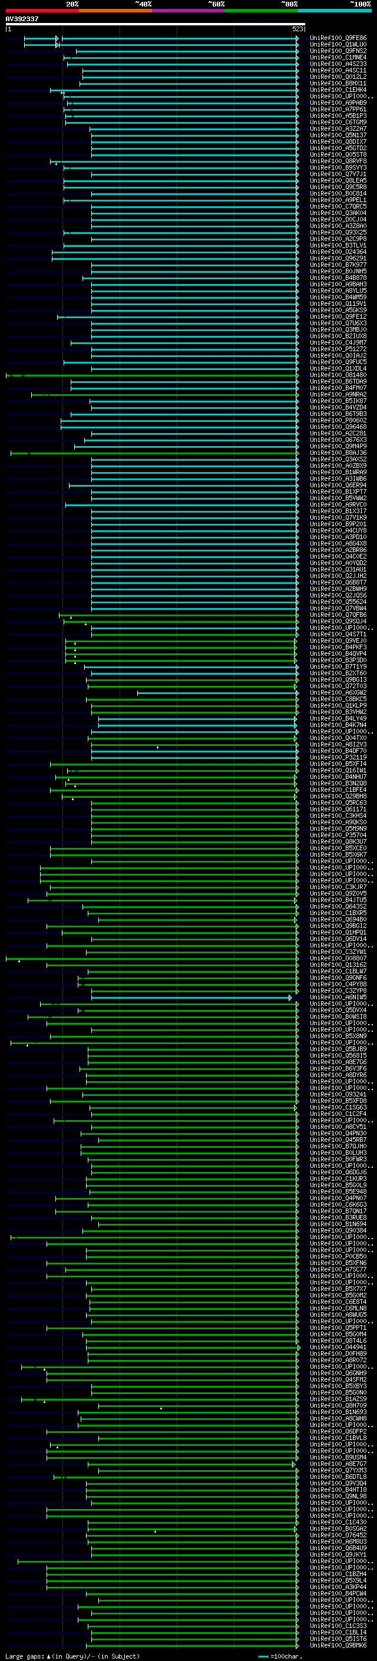377x1661 pixels.
Task: Select hit UniRef100_C1C3S3
Action: (338, 1626)
